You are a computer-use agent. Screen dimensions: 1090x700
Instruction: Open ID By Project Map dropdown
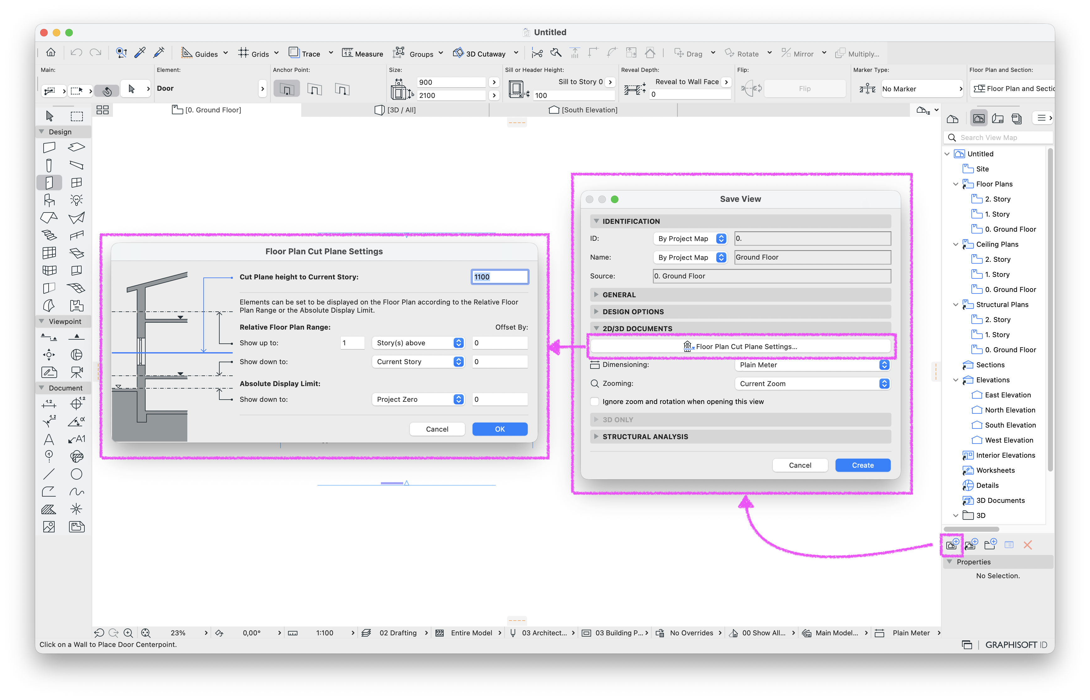690,239
